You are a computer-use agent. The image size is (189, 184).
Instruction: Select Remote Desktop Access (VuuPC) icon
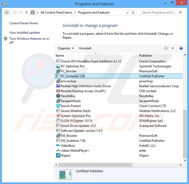[58, 91]
